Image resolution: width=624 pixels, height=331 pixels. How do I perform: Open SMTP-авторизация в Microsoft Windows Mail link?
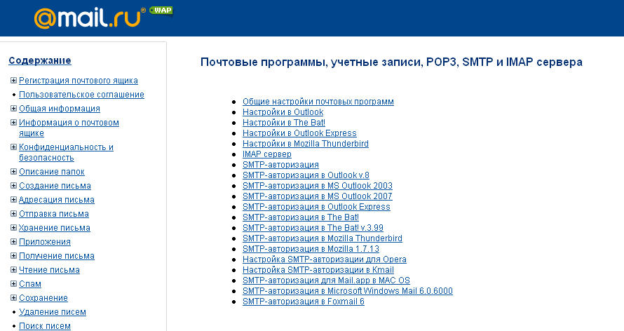click(x=348, y=291)
